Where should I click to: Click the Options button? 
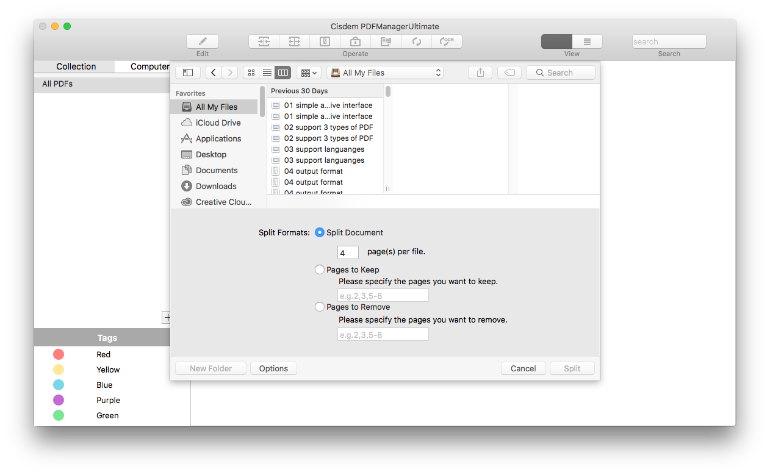click(273, 368)
